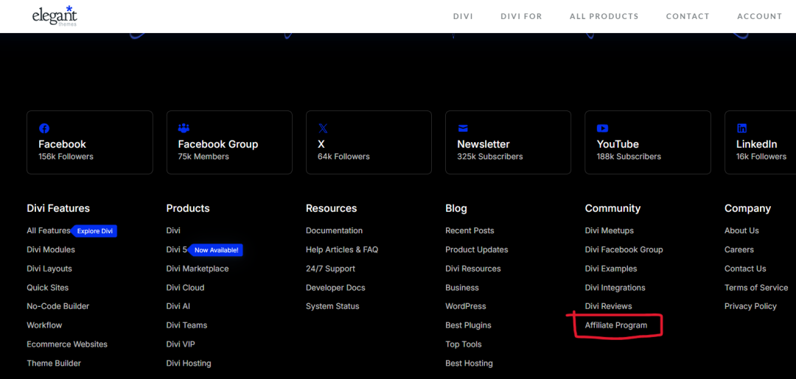Open the Best Hosting link
The width and height of the screenshot is (796, 379).
[x=469, y=364]
